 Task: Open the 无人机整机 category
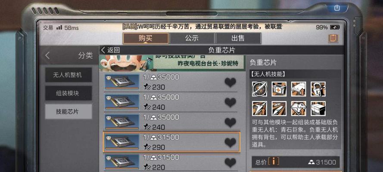tap(69, 75)
